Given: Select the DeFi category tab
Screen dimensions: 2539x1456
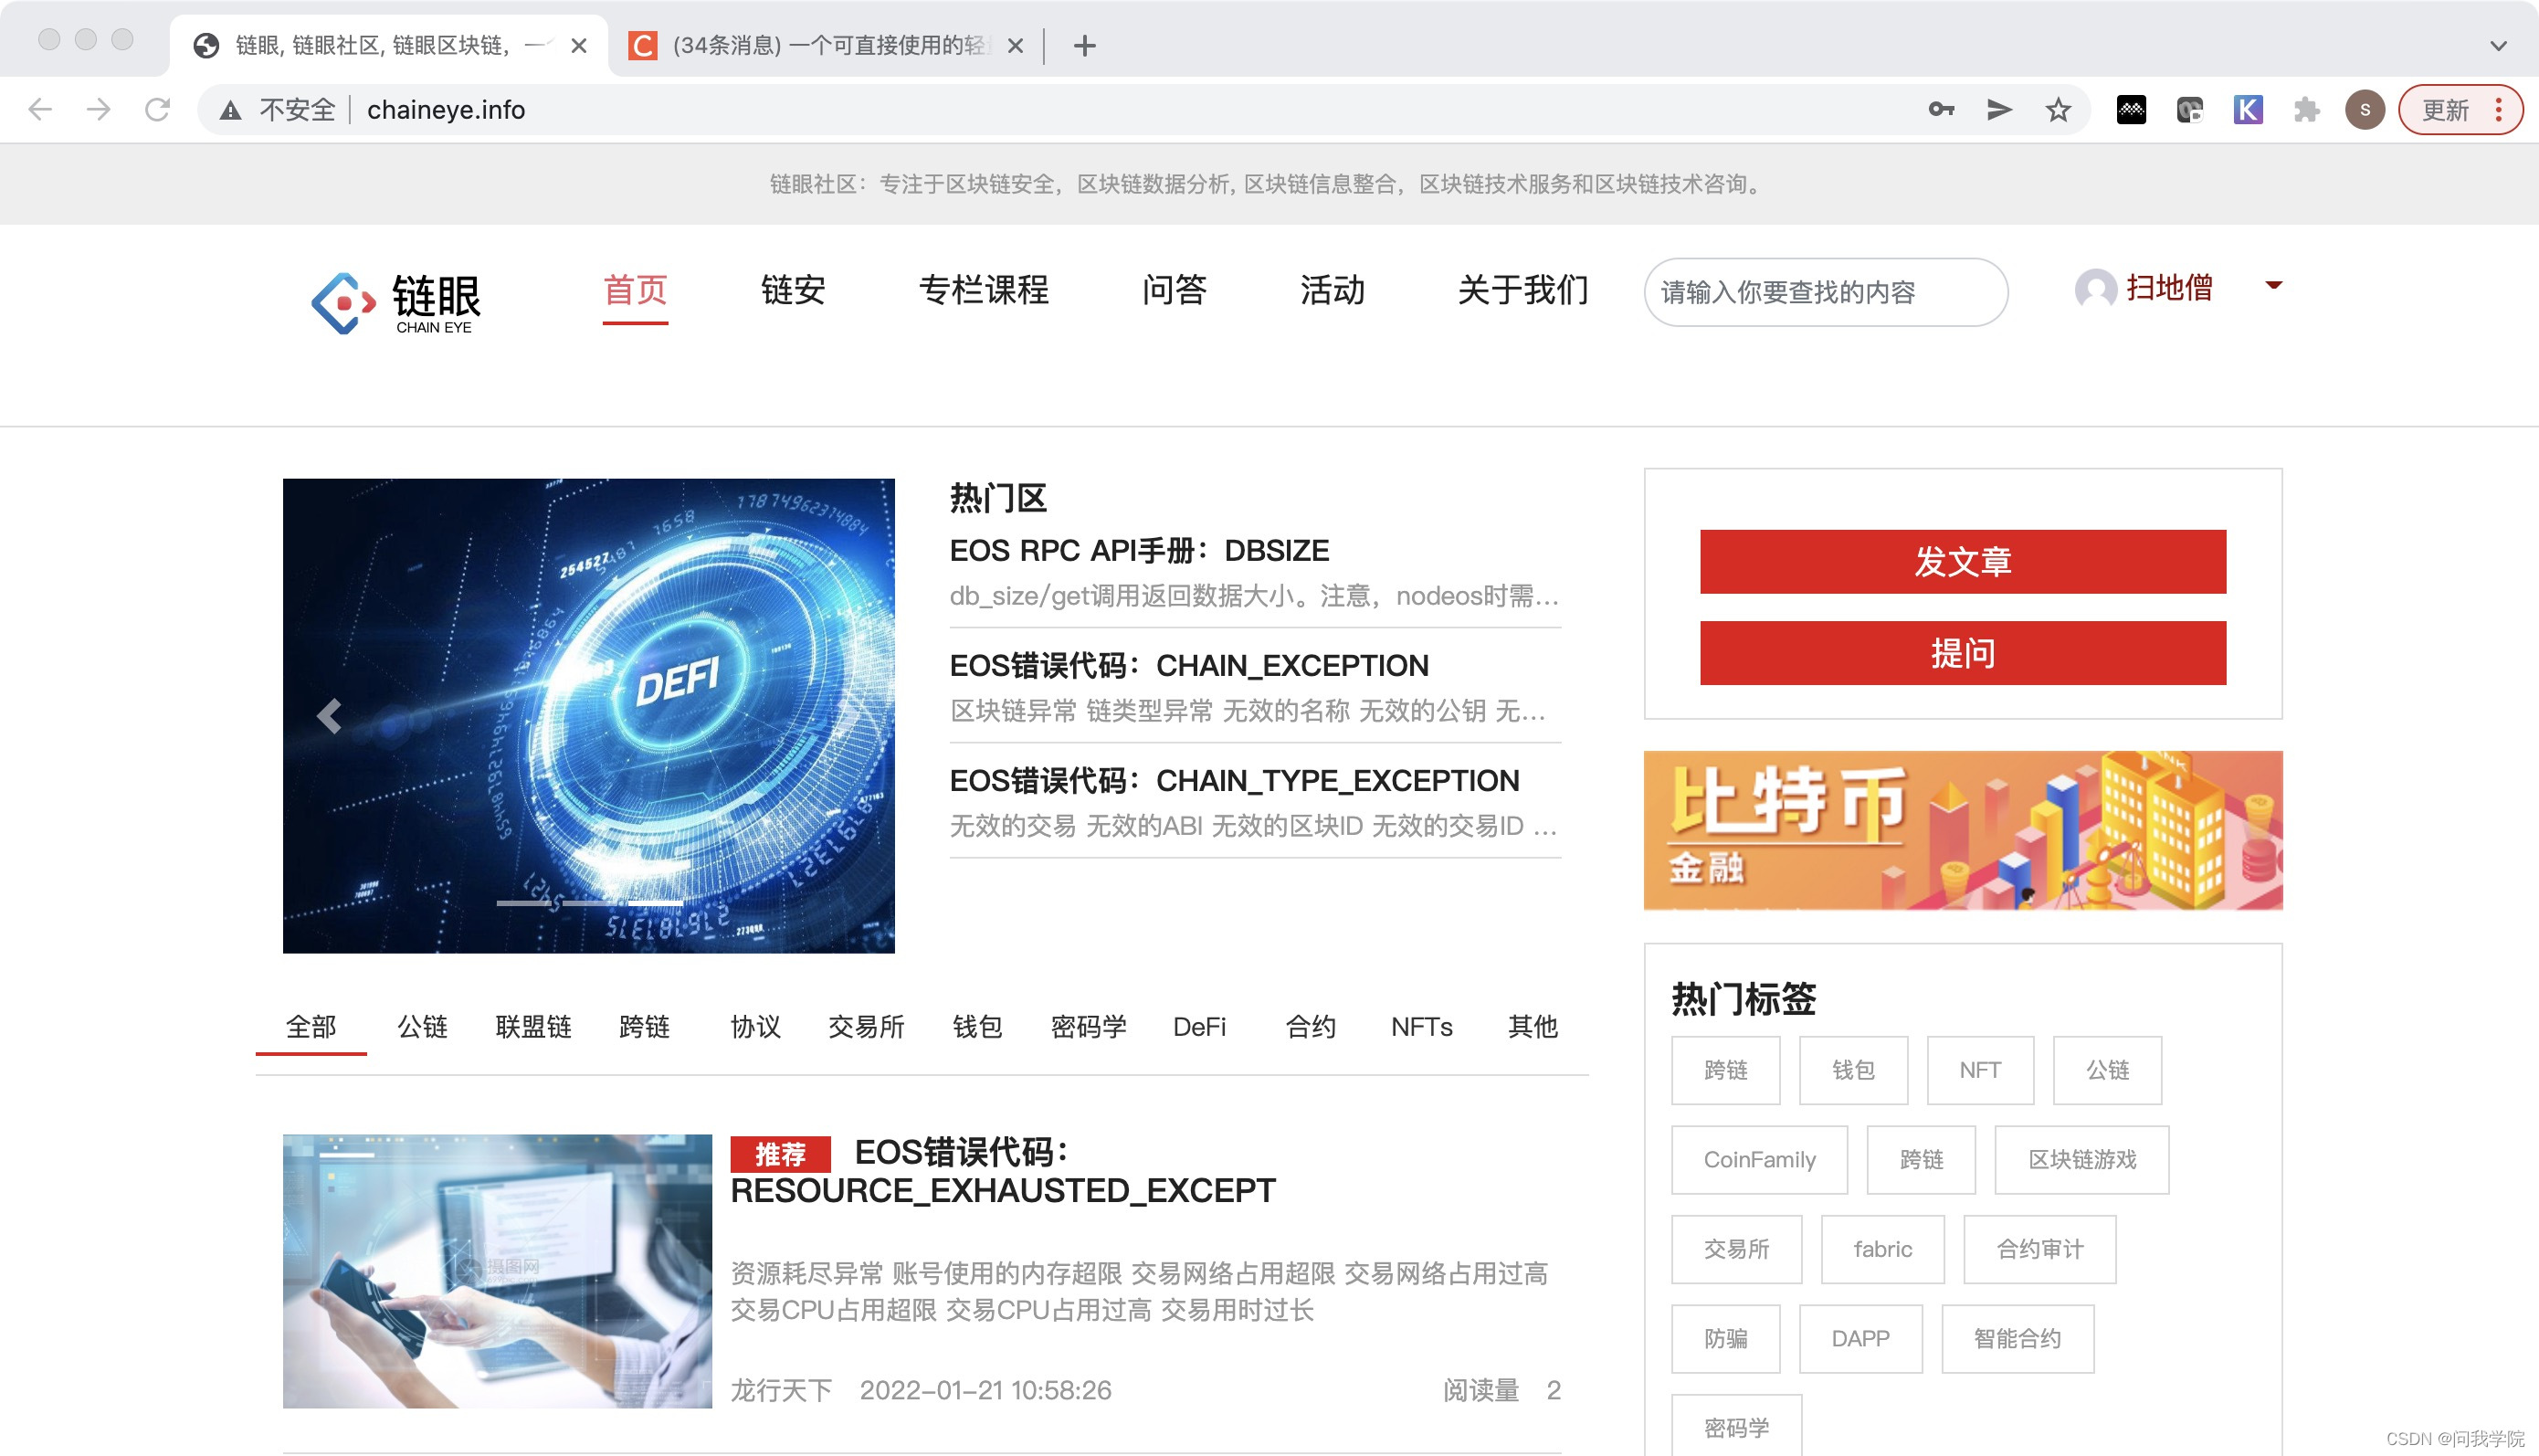Looking at the screenshot, I should (1198, 1027).
